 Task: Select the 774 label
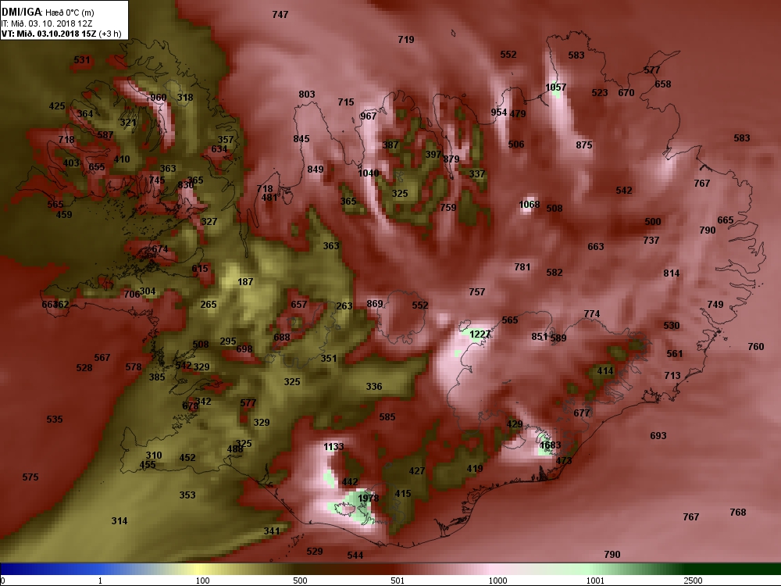click(x=592, y=313)
